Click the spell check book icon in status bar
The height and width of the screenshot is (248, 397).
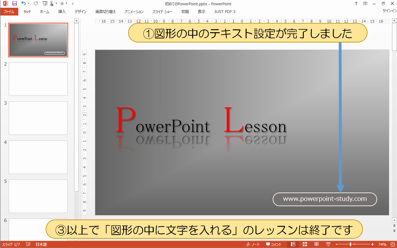(28, 244)
